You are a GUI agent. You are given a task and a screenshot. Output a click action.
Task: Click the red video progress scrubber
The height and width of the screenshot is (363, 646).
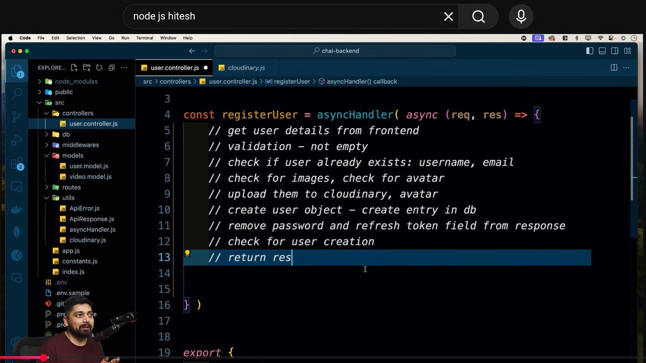[44, 358]
